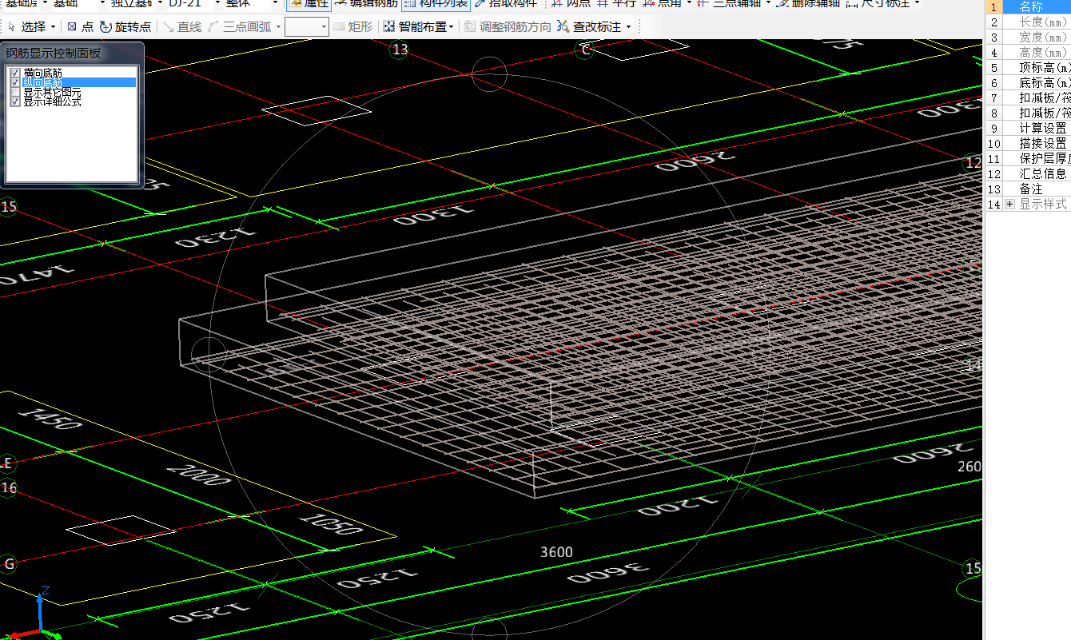
Task: Choose the 直线 line tool
Action: click(181, 27)
